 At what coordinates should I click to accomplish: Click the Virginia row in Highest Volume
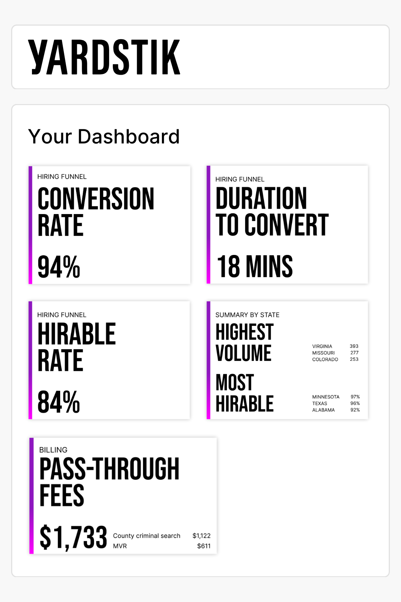click(335, 346)
